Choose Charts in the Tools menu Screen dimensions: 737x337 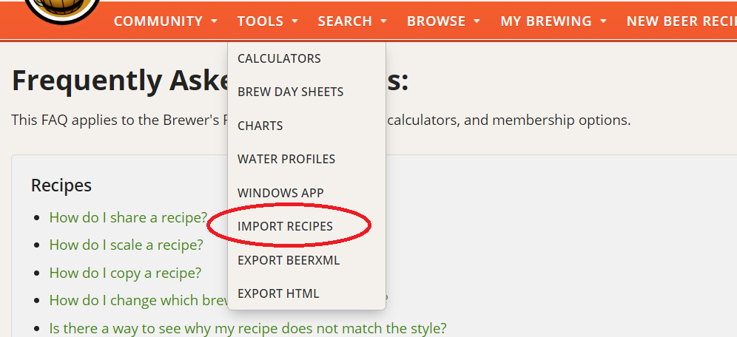point(260,126)
